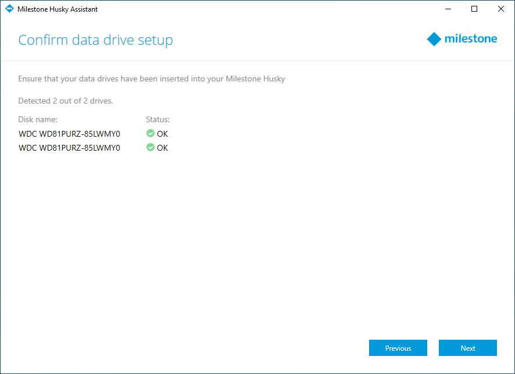Screen dimensions: 515x374
Task: Minimize the Husky Assistant window
Action: (448, 9)
